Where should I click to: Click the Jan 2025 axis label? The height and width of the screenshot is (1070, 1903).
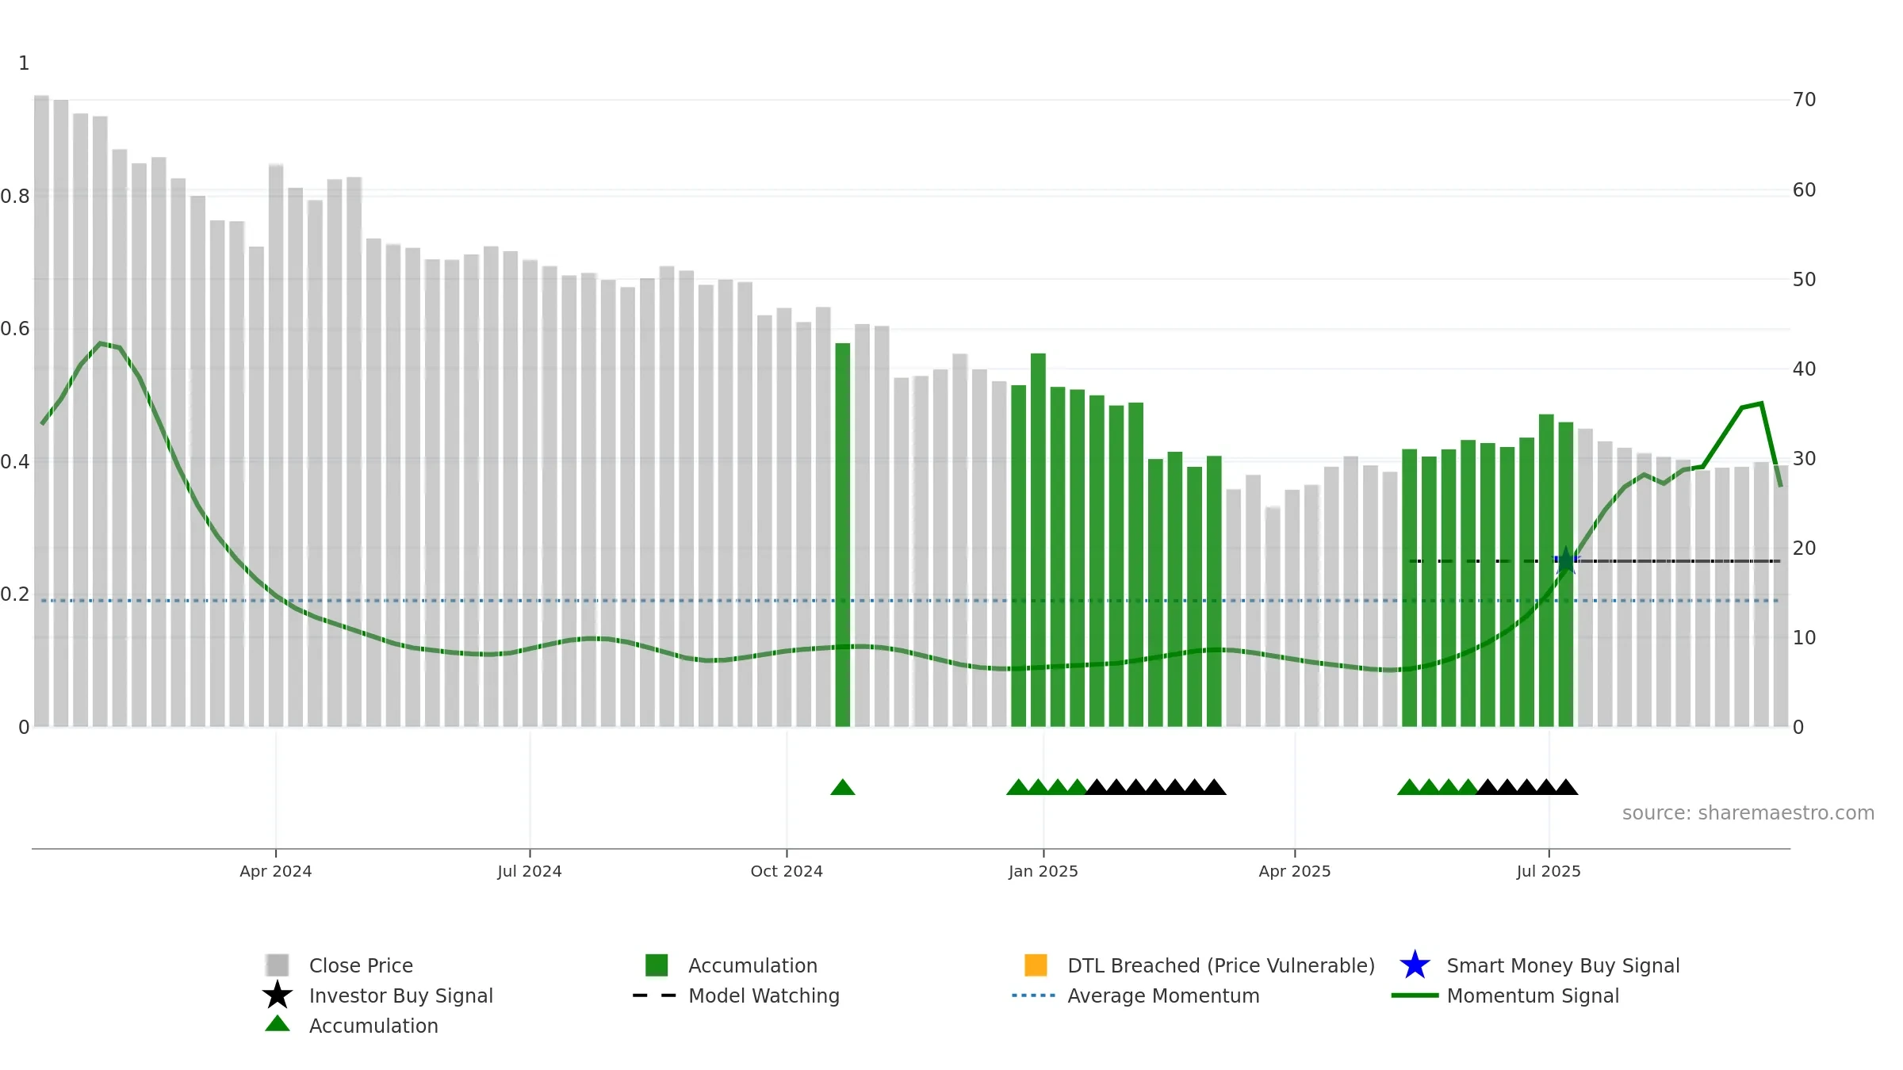click(x=1043, y=871)
